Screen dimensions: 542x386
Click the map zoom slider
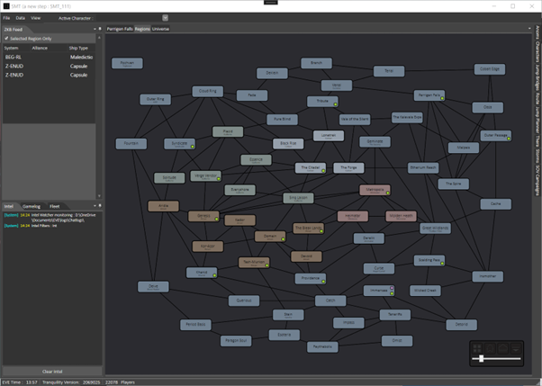click(482, 358)
